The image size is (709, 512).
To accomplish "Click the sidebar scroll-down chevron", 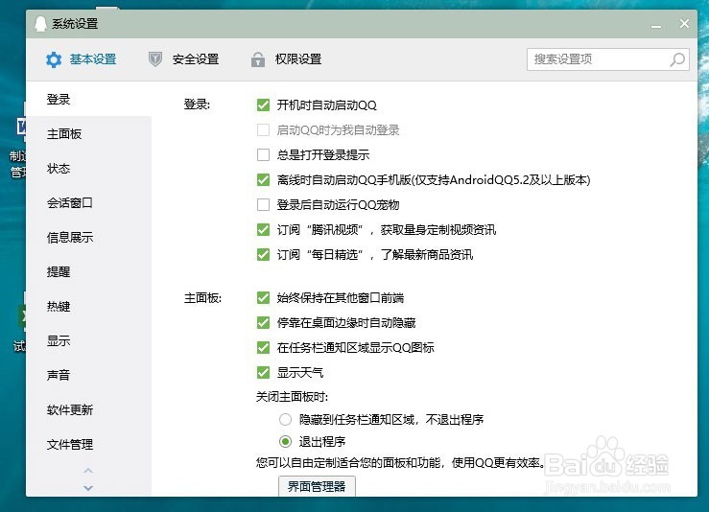I will click(88, 488).
